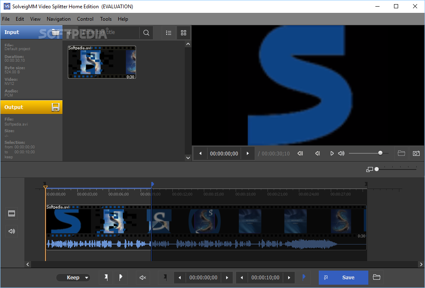Open the Control menu
This screenshot has width=425, height=288.
click(x=85, y=19)
